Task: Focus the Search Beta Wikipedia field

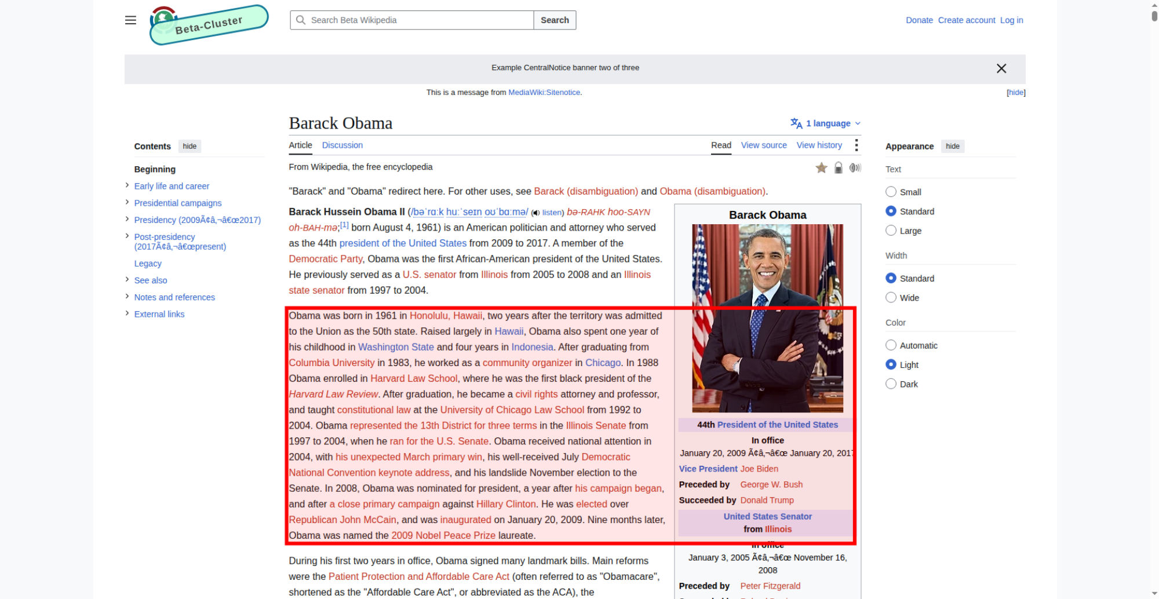Action: pos(412,20)
